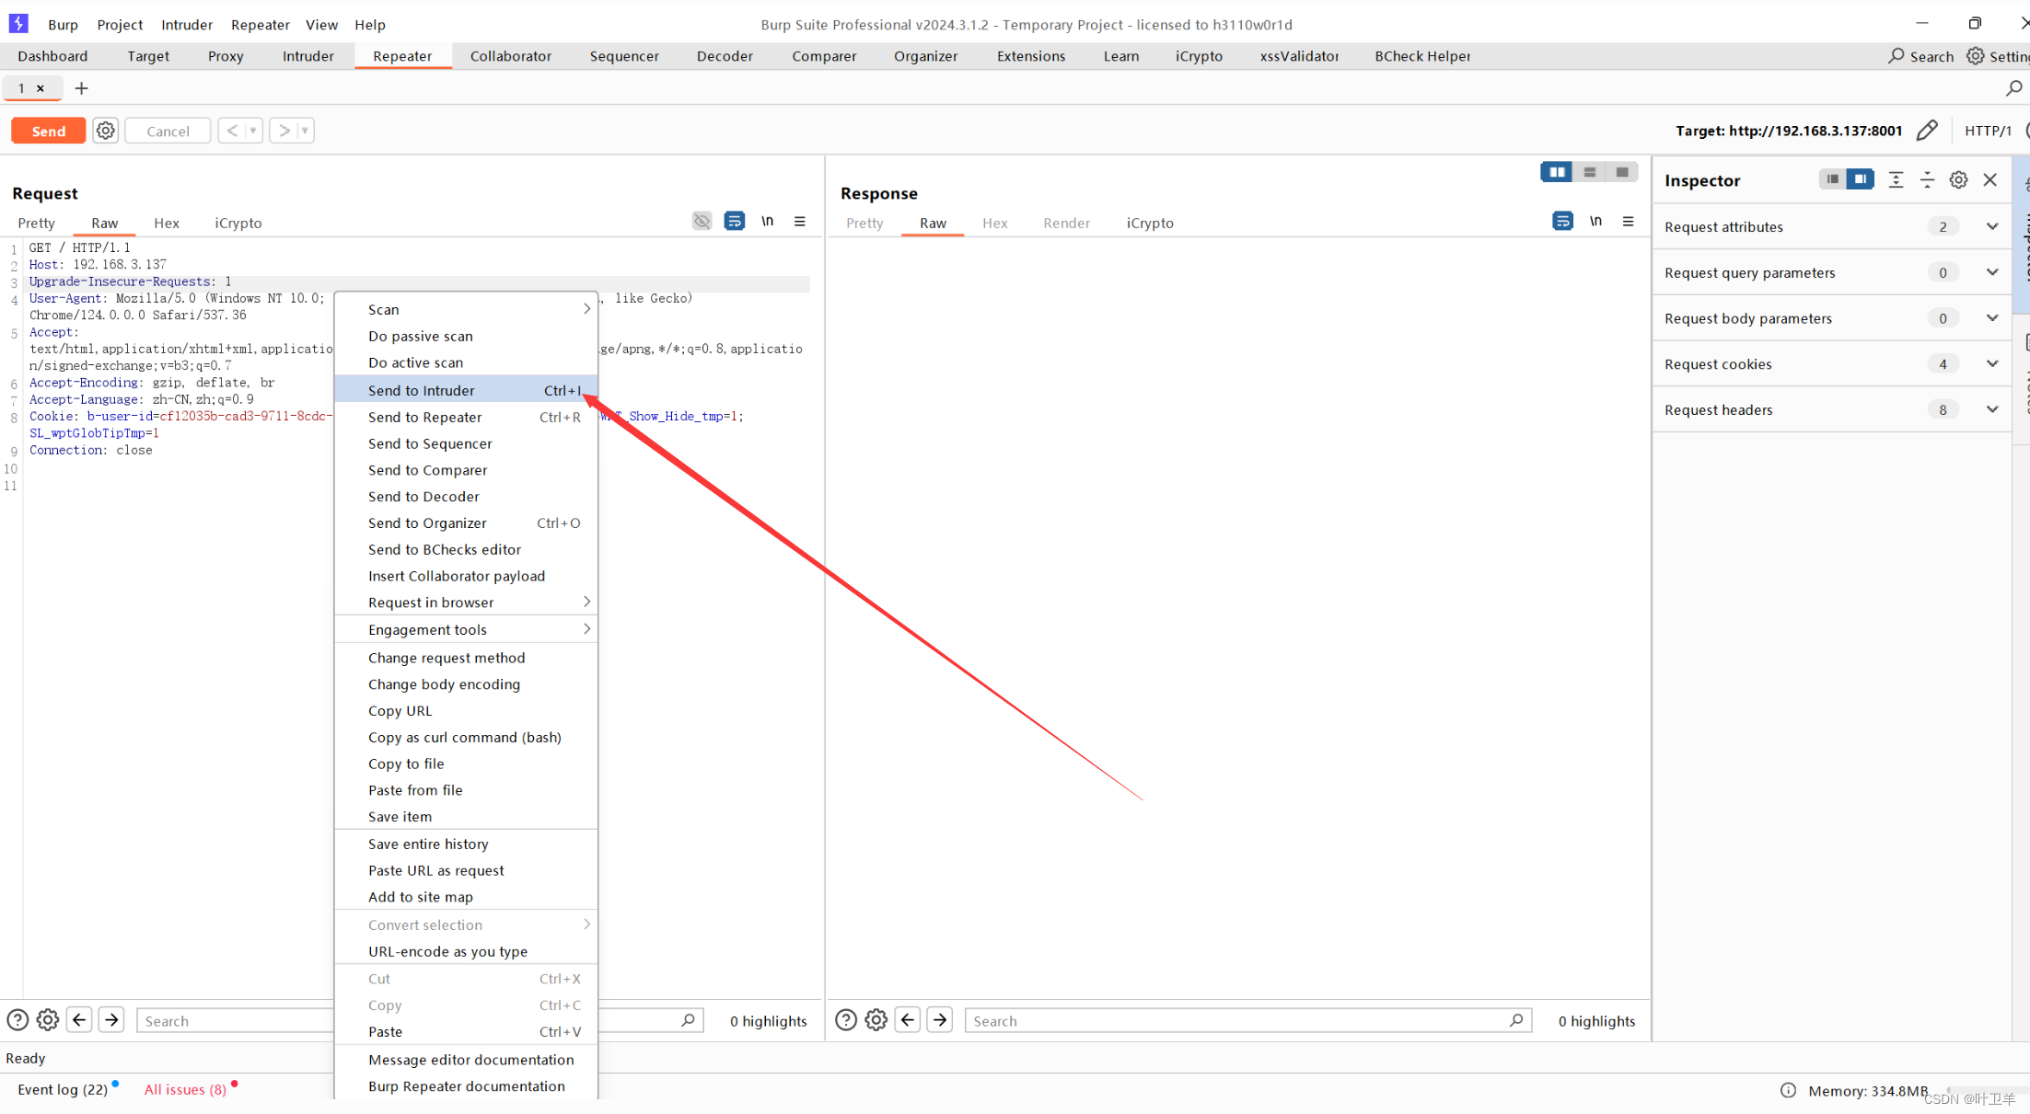Screen dimensions: 2030x1114
Task: Switch Inspector to left docked layout icon
Action: (1832, 179)
